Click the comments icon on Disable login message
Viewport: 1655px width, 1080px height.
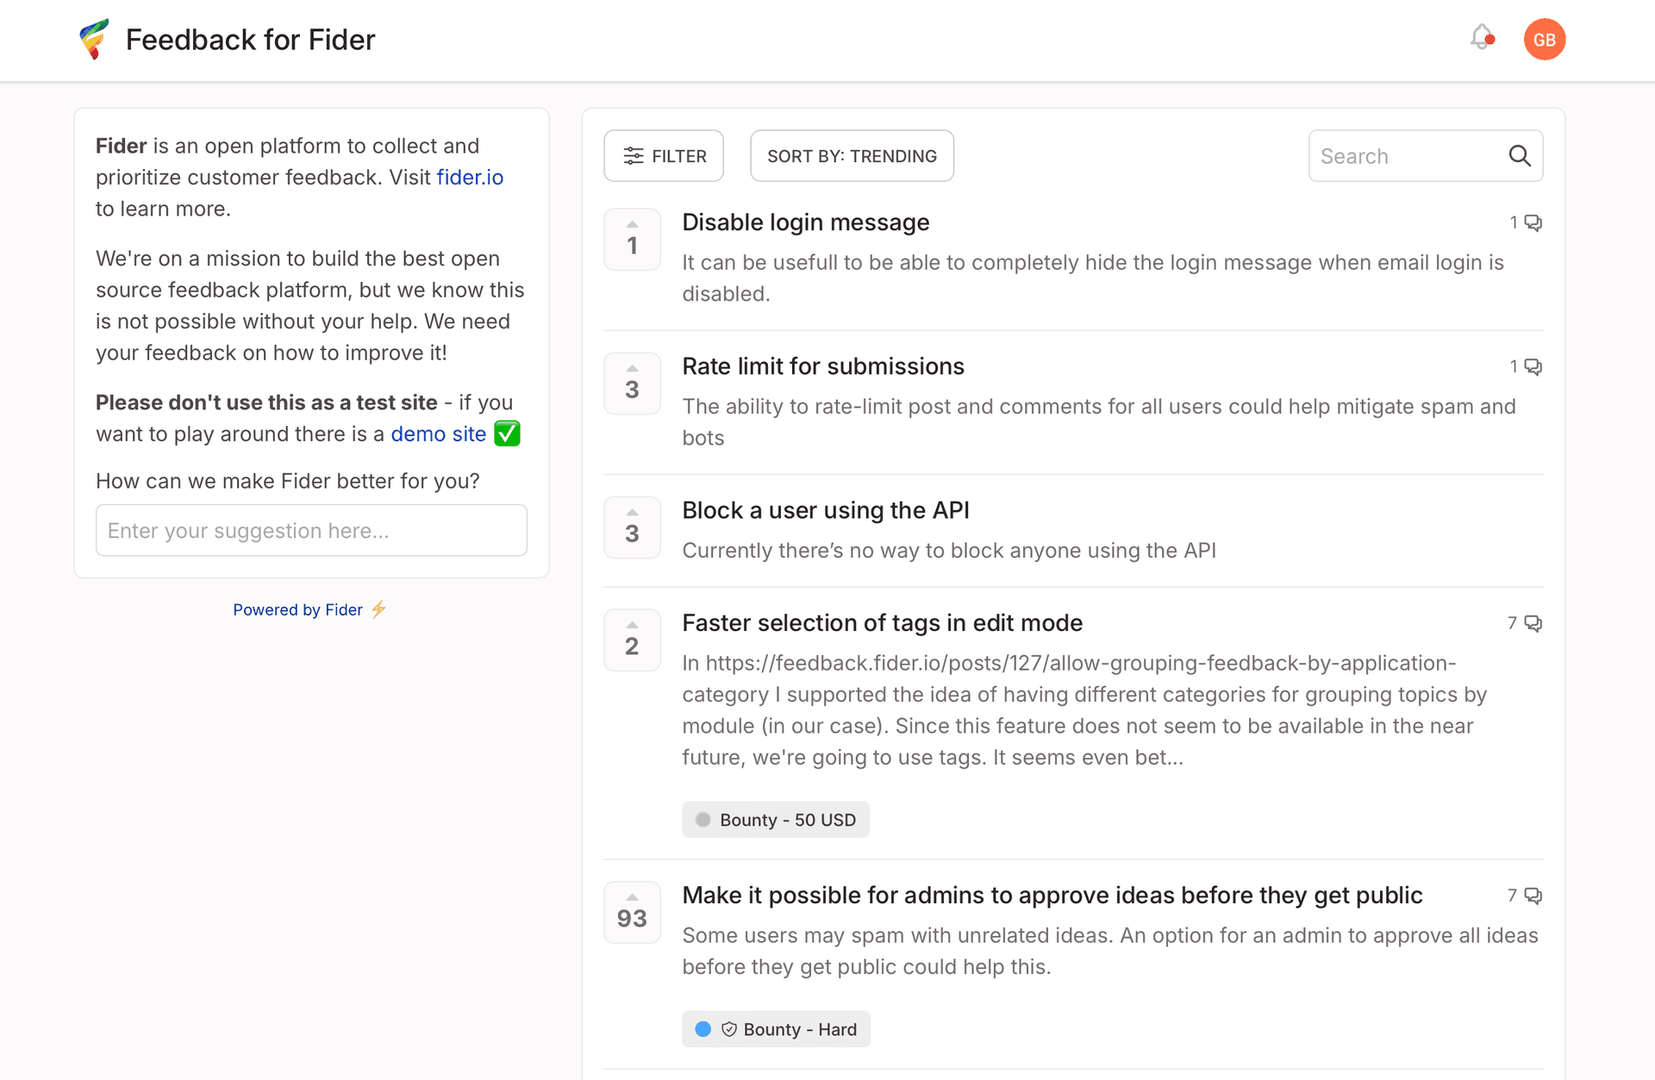coord(1533,223)
